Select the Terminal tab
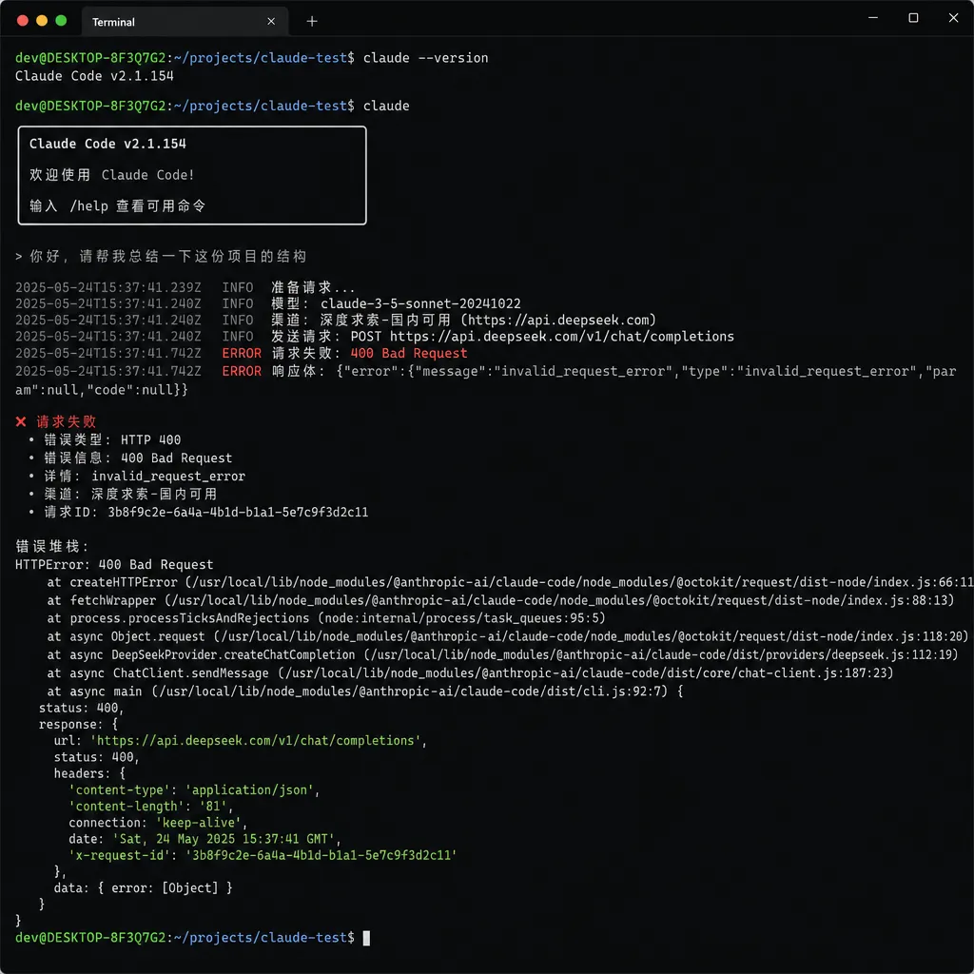This screenshot has height=974, width=974. (185, 22)
